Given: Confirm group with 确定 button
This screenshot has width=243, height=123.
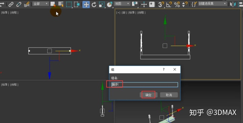Looking at the screenshot, I should coord(148,95).
